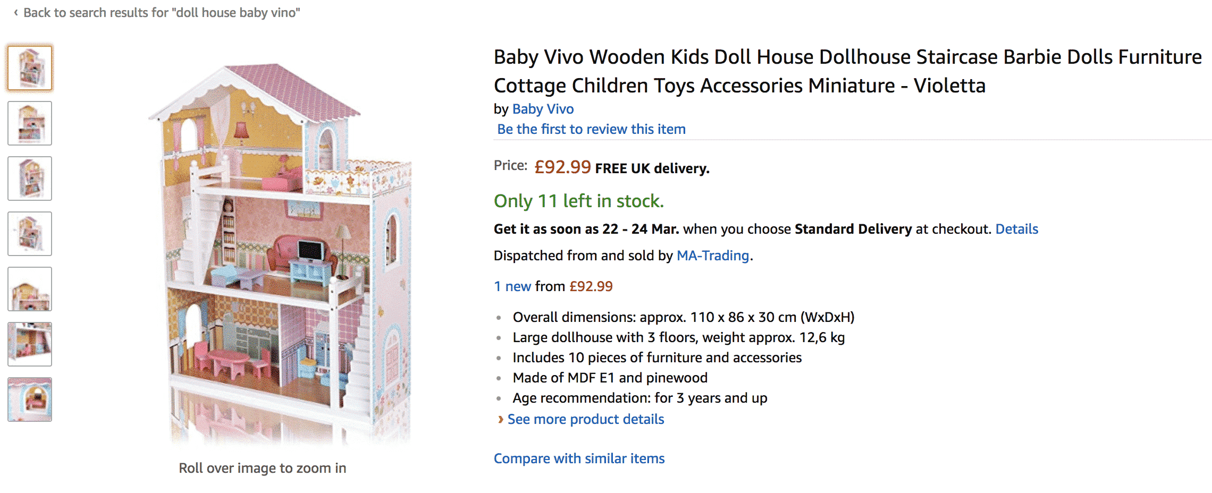Visit the MA-Trading seller page
Image resolution: width=1212 pixels, height=493 pixels.
712,256
